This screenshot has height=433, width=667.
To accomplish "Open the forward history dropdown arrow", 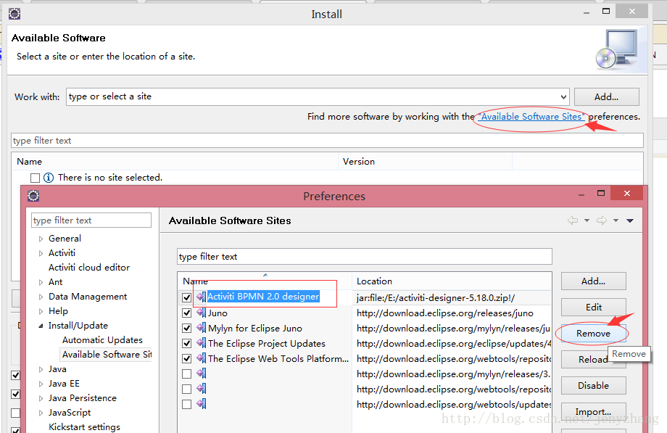I will (x=616, y=220).
